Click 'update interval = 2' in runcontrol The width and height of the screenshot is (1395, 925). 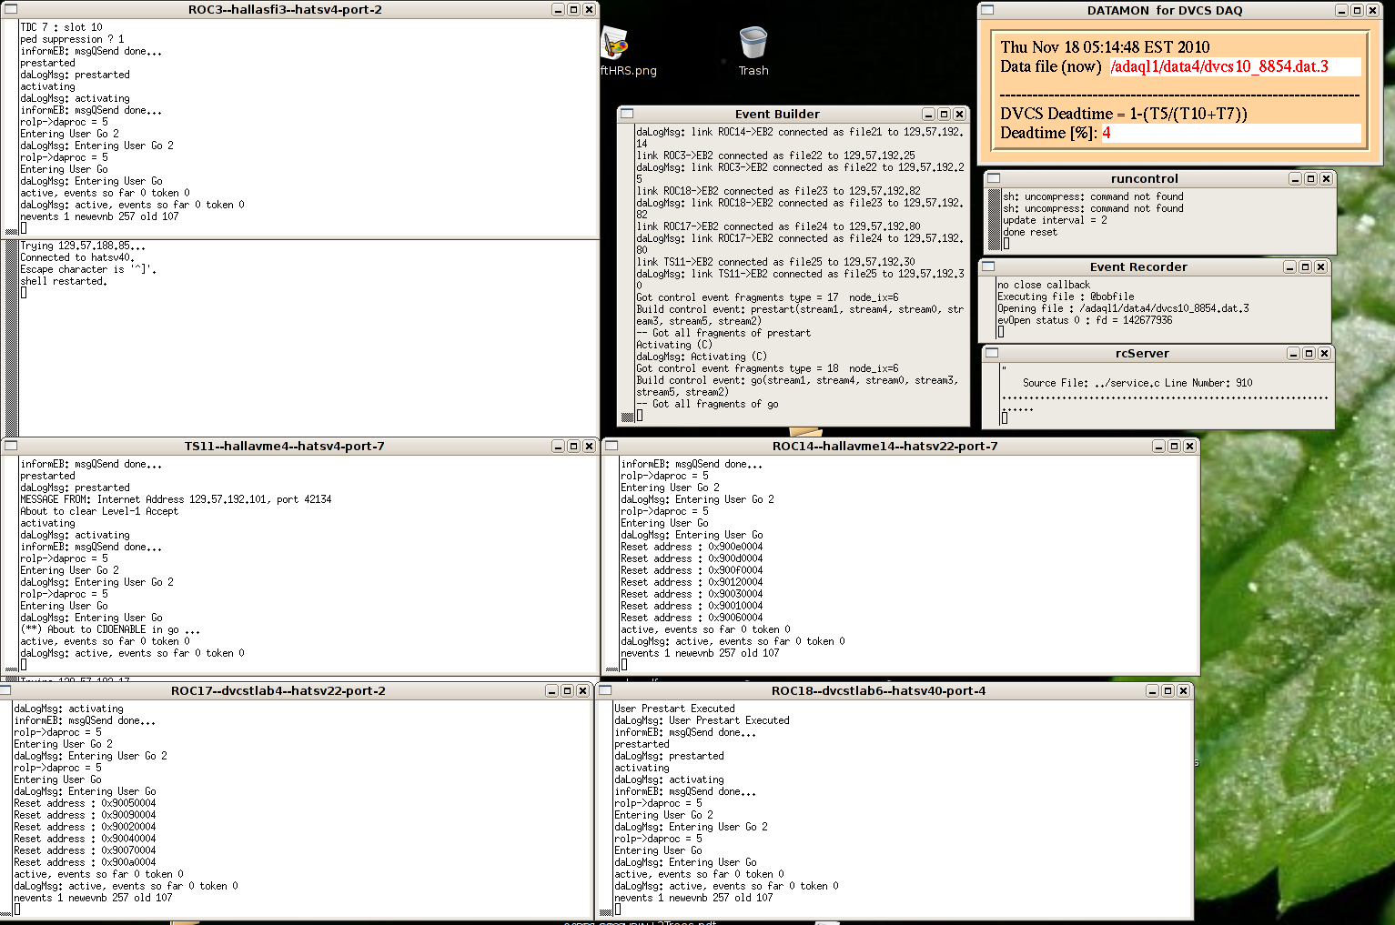click(1056, 220)
